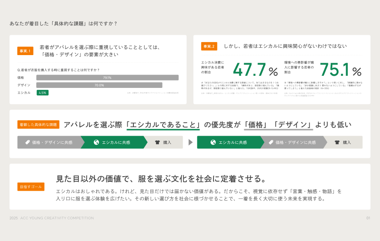Click the page number 01
The image size is (380, 241).
tap(368, 218)
